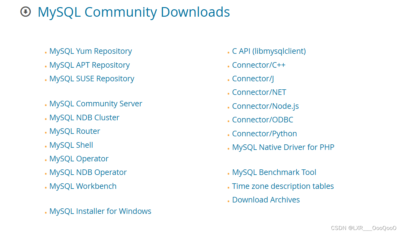Open MySQL Native Driver for PHP
The width and height of the screenshot is (401, 234).
click(283, 147)
